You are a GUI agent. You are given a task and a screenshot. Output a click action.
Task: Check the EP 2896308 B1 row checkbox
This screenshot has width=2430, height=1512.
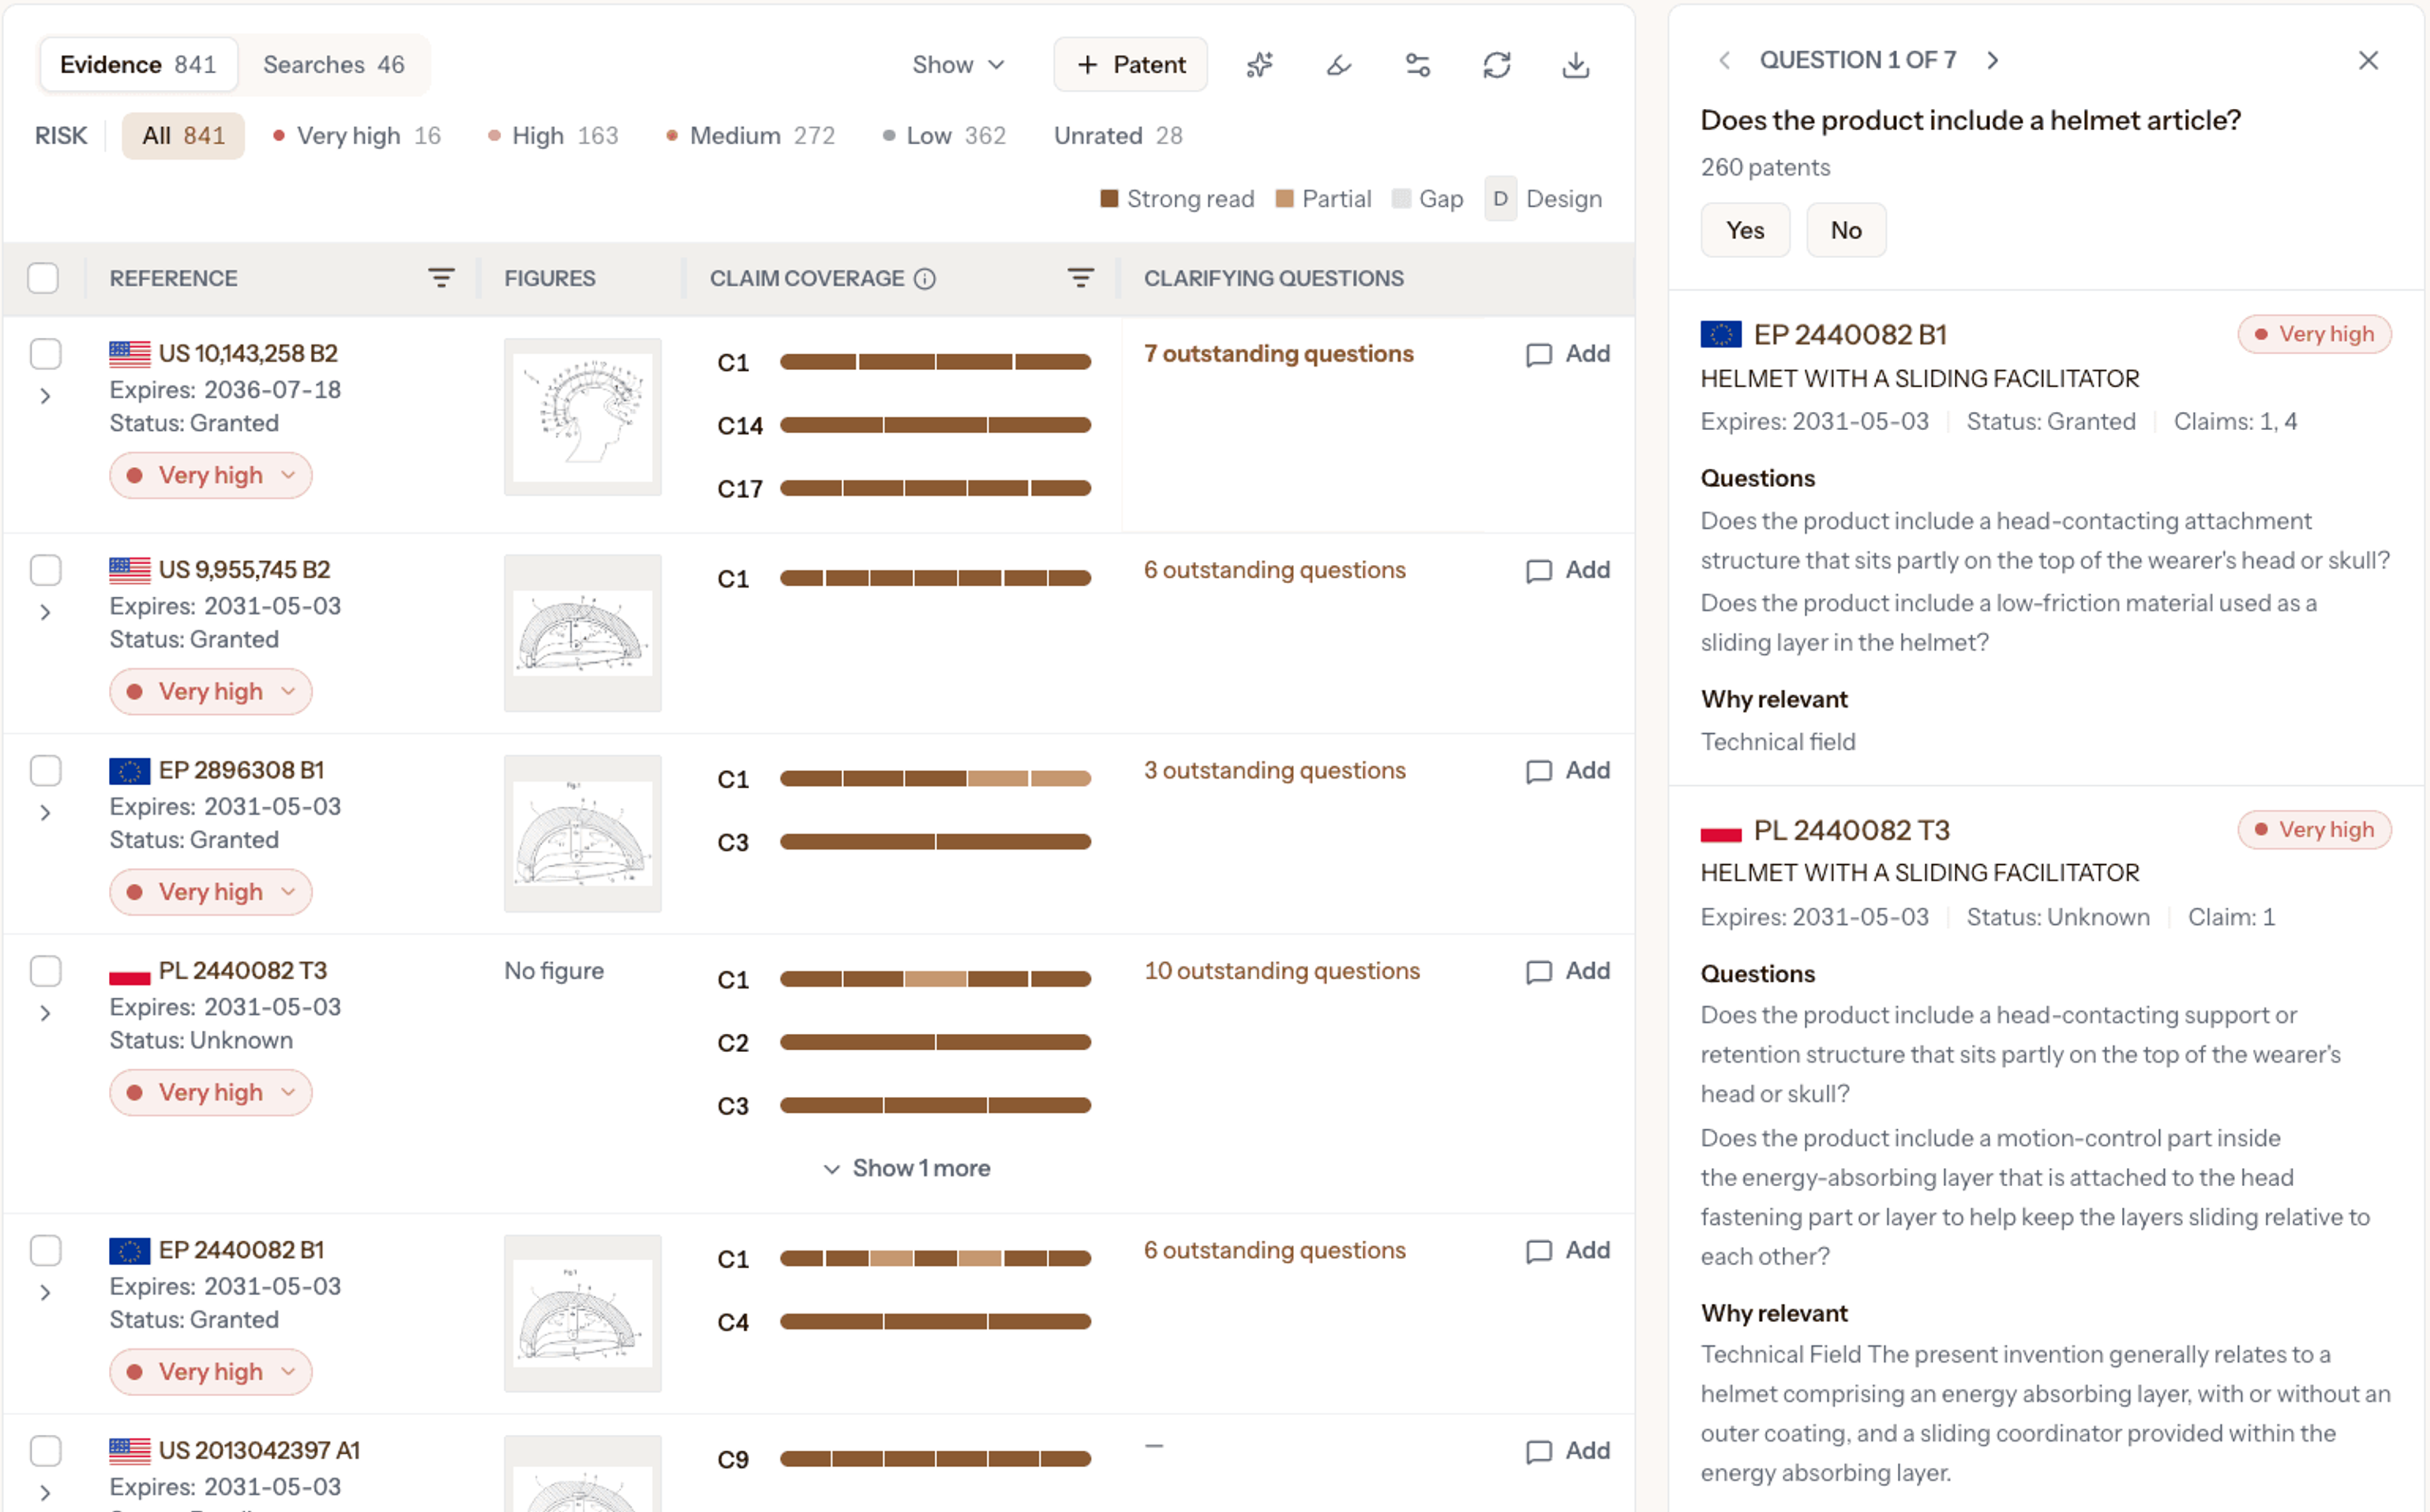pos(46,771)
